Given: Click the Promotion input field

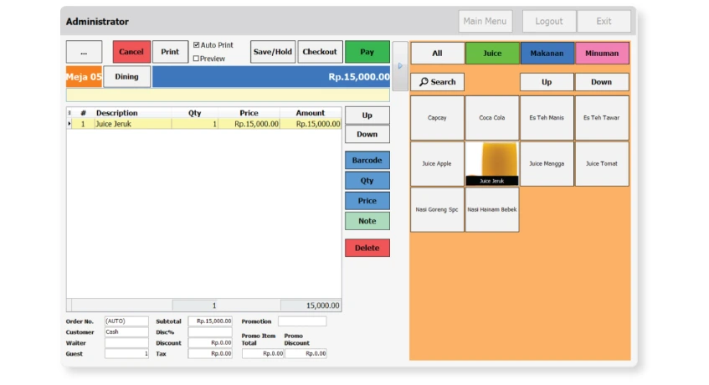Looking at the screenshot, I should tap(302, 321).
